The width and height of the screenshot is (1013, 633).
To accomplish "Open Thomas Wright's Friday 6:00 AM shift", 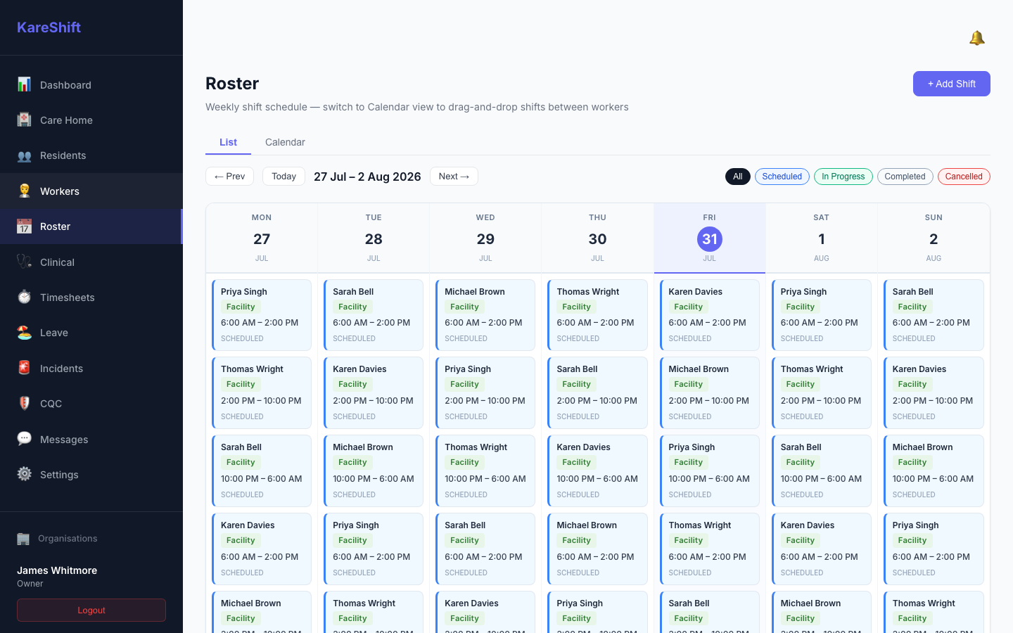I will (x=709, y=549).
